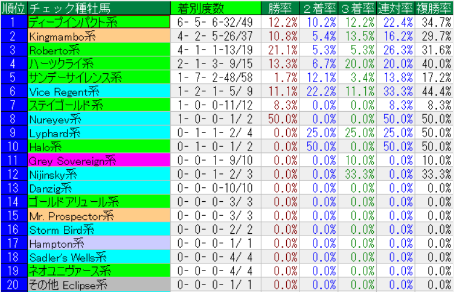This screenshot has height=292, width=454.
Task: Sort the table by 勝率 header
Action: click(283, 8)
